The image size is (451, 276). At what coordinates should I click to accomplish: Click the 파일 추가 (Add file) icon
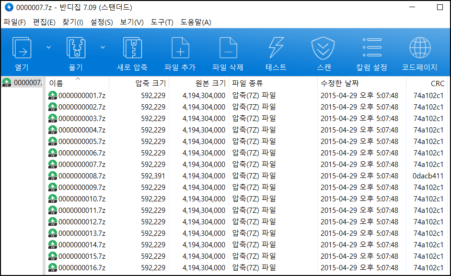click(180, 48)
